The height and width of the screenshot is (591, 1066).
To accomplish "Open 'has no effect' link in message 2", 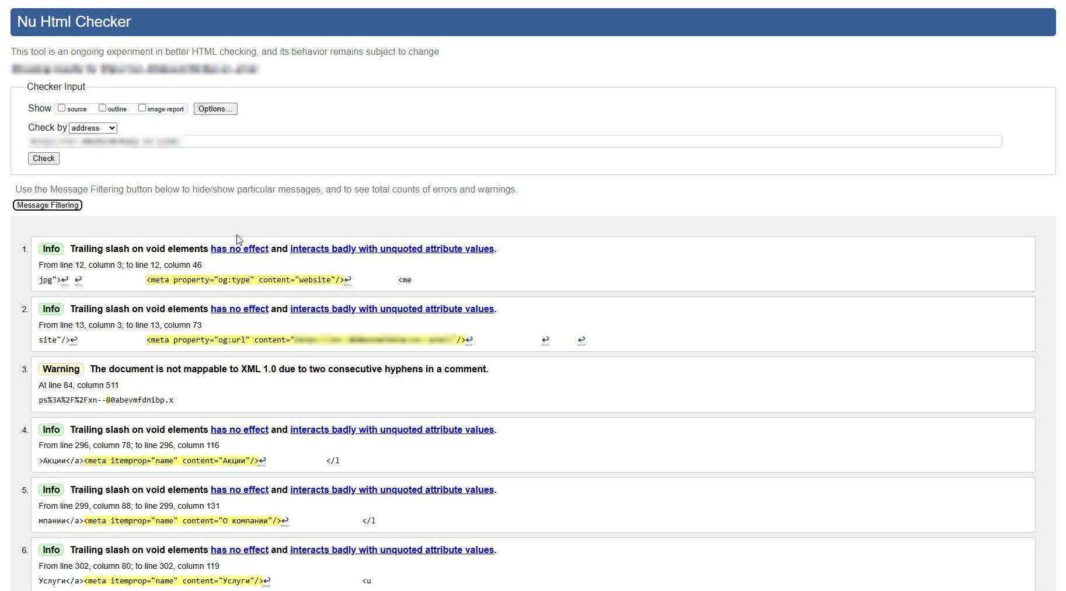I will pyautogui.click(x=239, y=309).
